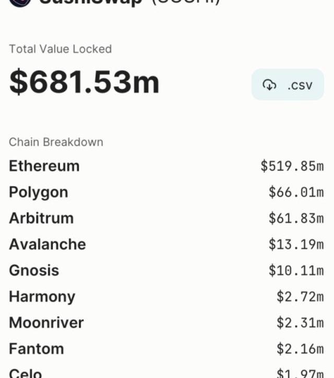Select the Harmony chain row
334x378 pixels.
[x=166, y=297]
